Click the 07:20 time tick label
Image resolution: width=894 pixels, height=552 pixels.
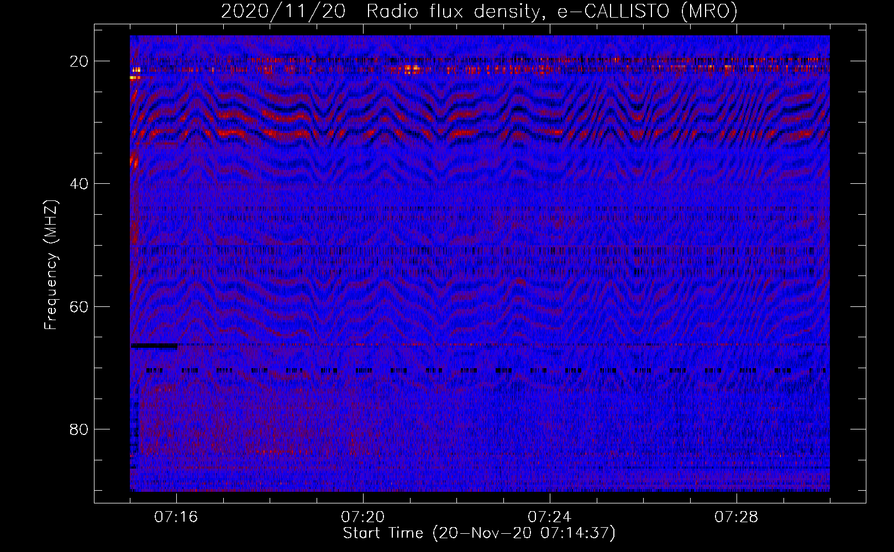pos(363,517)
